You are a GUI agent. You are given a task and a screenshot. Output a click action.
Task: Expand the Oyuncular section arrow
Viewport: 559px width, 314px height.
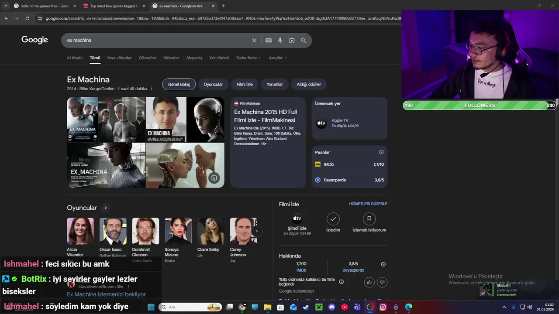pos(105,208)
